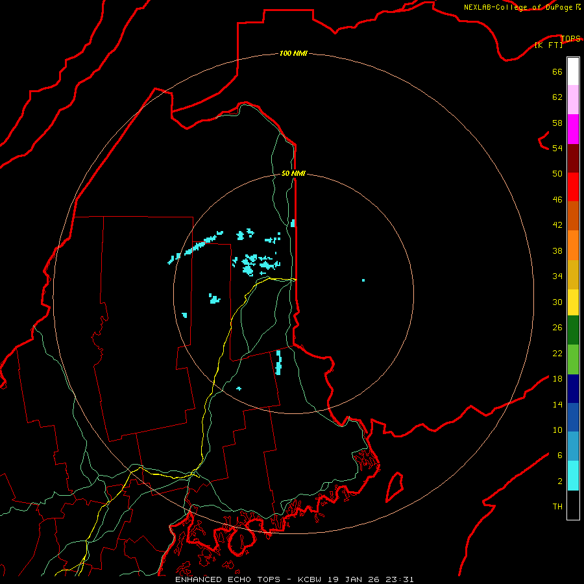Click the legend value '10'
This screenshot has width=584, height=584.
coord(557,430)
